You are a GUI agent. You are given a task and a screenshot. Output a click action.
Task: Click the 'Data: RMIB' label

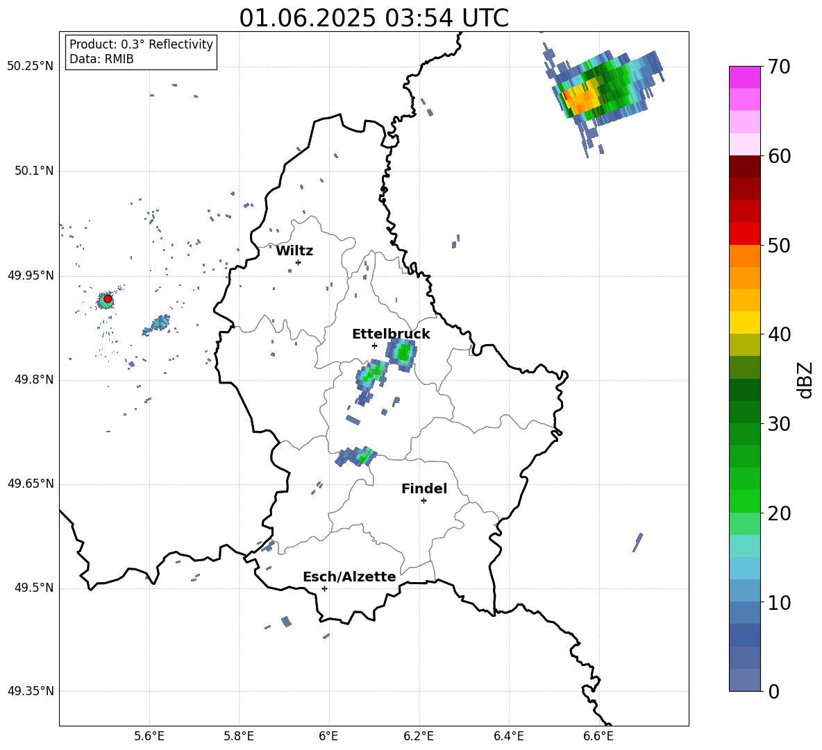click(x=101, y=59)
